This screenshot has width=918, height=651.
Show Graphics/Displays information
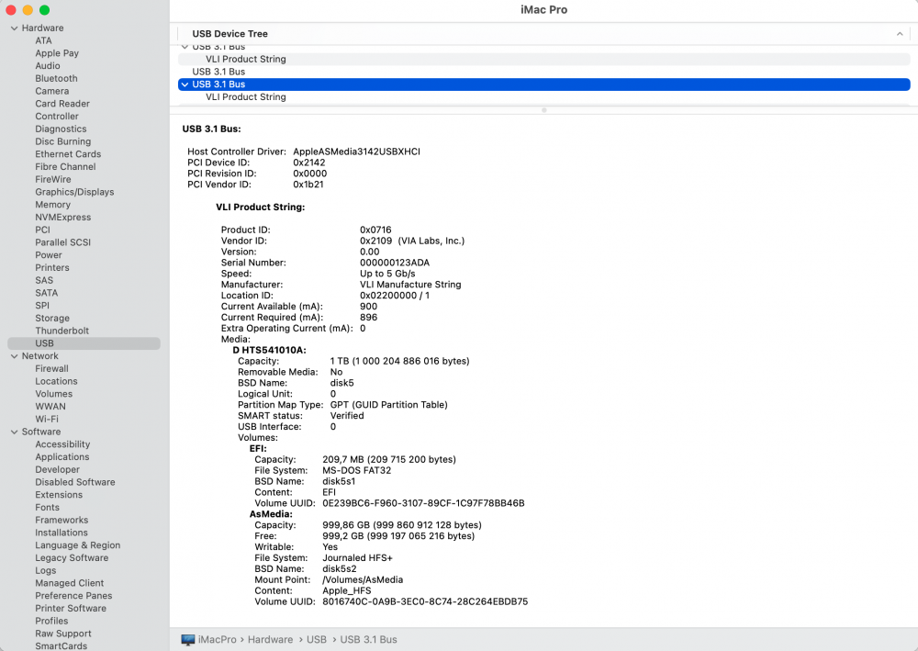[x=74, y=192]
